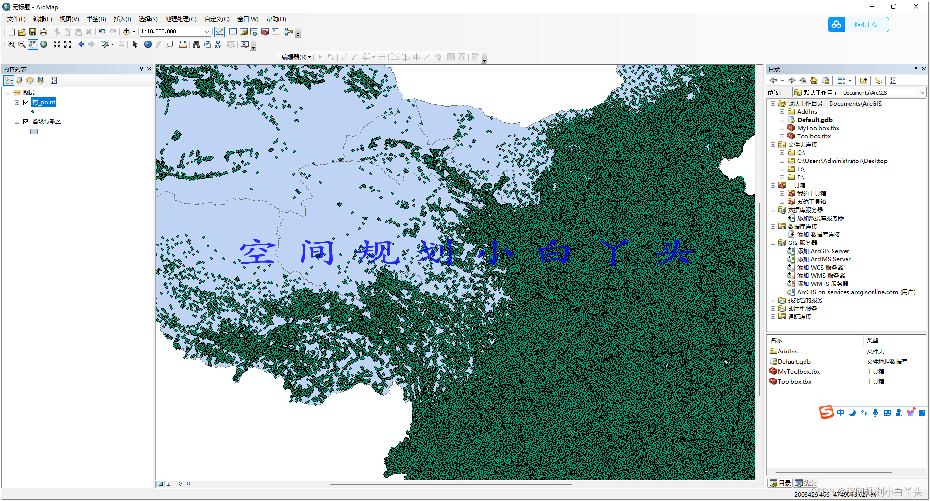Open the Catalog window icon
The width and height of the screenshot is (930, 501).
pos(244,32)
